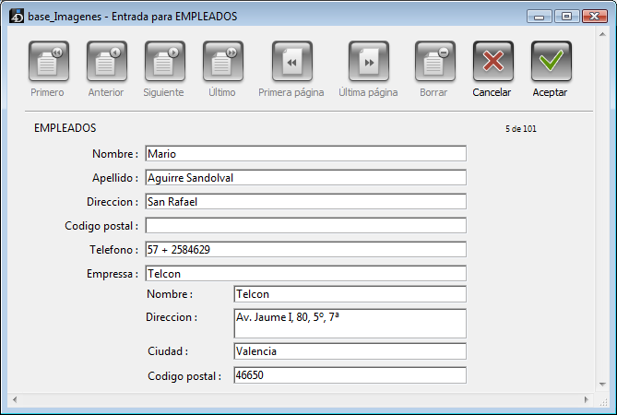The image size is (617, 415).
Task: Close the base_Imagenes window
Action: click(595, 17)
